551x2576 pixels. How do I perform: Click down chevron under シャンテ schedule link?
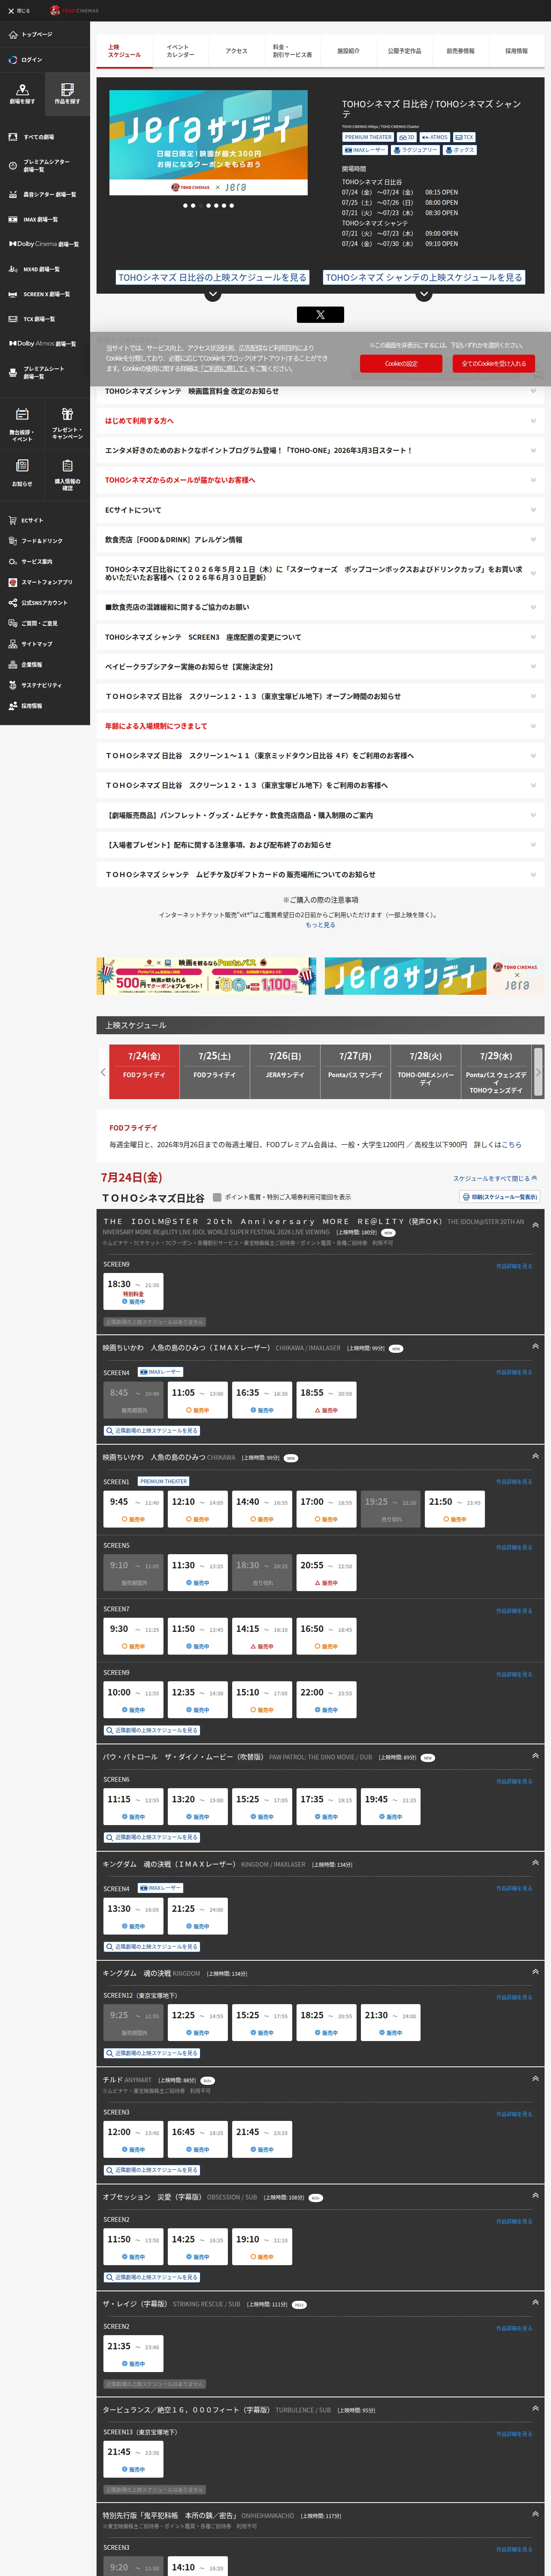(424, 294)
